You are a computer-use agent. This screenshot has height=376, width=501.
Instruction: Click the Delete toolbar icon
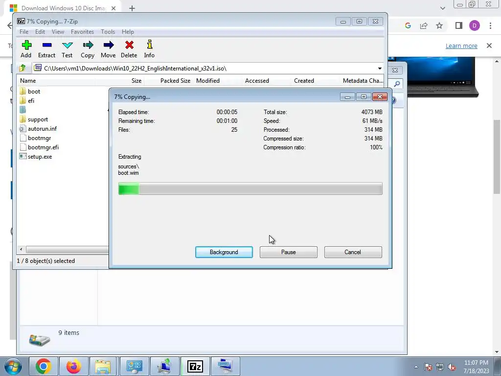(129, 49)
